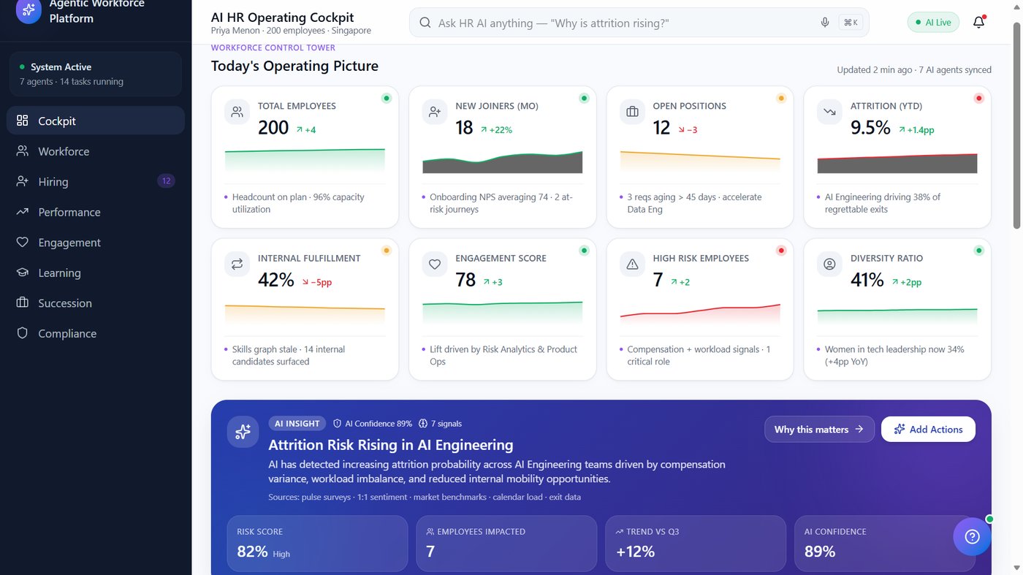Click the System Active status card
Screen dimensions: 1023x575
tap(96, 74)
